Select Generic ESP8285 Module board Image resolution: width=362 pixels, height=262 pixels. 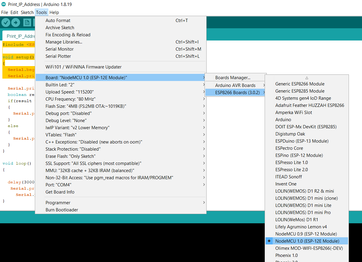(x=307, y=91)
